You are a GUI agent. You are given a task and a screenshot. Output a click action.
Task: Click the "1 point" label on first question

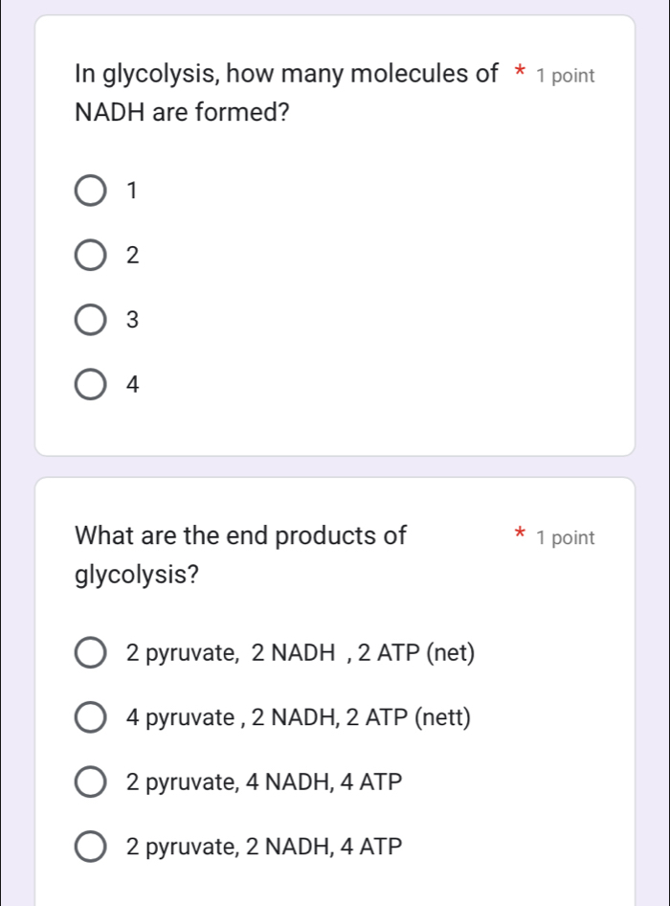point(569,75)
